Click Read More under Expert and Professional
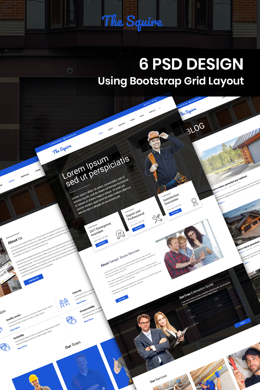The width and height of the screenshot is (260, 390). pyautogui.click(x=139, y=227)
